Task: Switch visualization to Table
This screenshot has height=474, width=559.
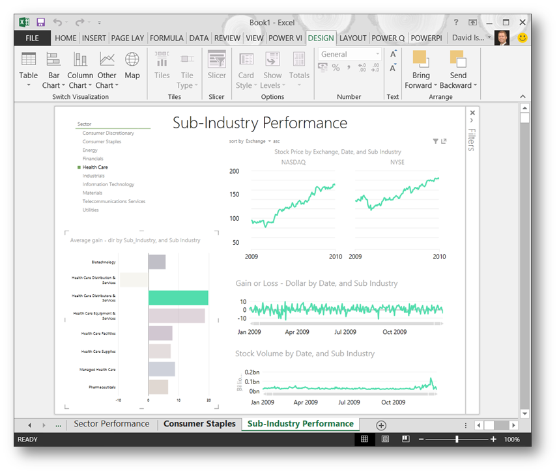Action: pos(29,70)
